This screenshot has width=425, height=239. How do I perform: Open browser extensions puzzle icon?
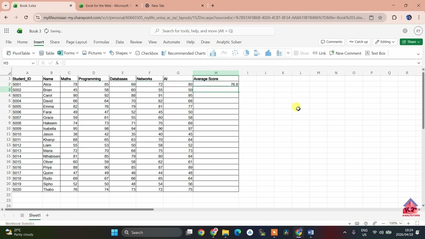click(394, 18)
